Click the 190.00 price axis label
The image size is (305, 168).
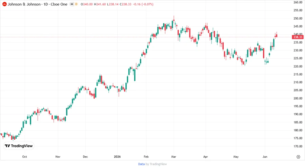[298, 114]
